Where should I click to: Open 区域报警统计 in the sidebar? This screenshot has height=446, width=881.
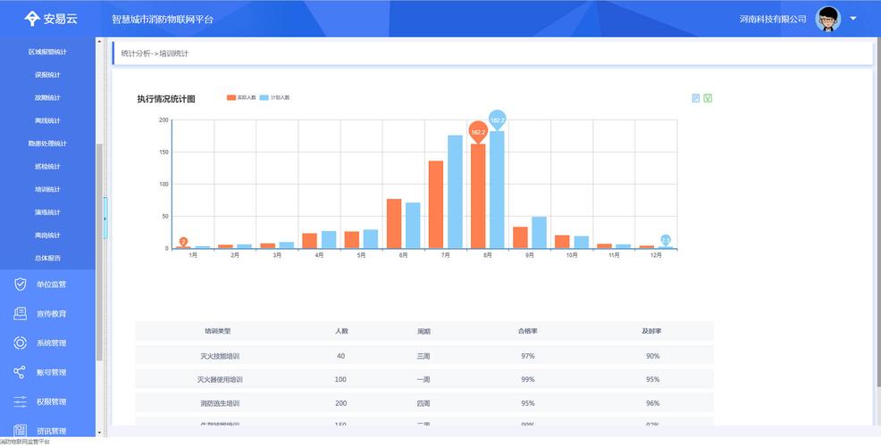47,52
